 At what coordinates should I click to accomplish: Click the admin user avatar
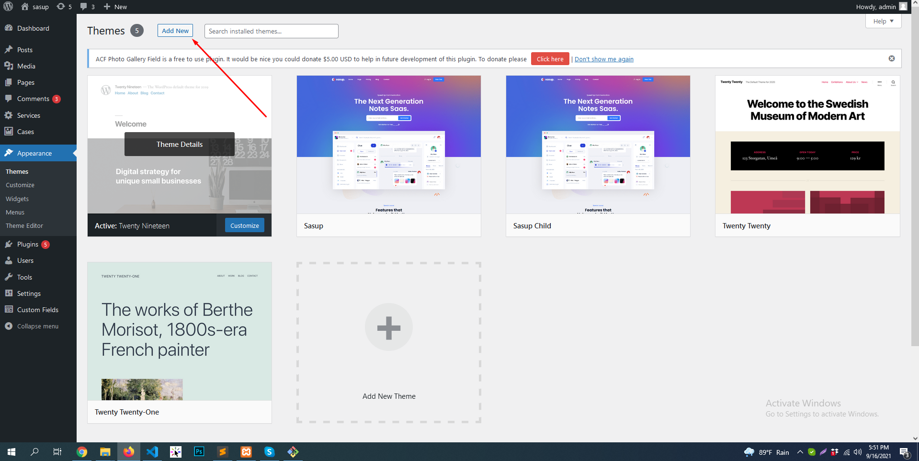pos(903,7)
